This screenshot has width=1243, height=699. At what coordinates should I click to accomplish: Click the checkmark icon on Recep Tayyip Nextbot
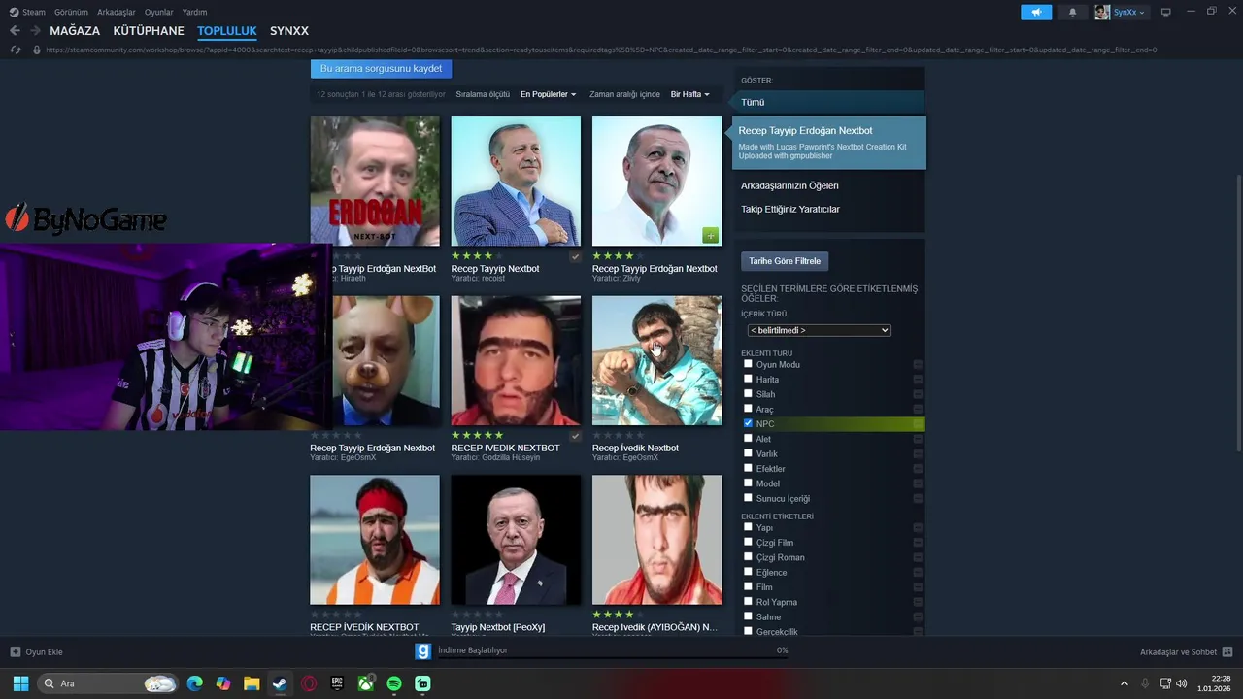tap(575, 257)
